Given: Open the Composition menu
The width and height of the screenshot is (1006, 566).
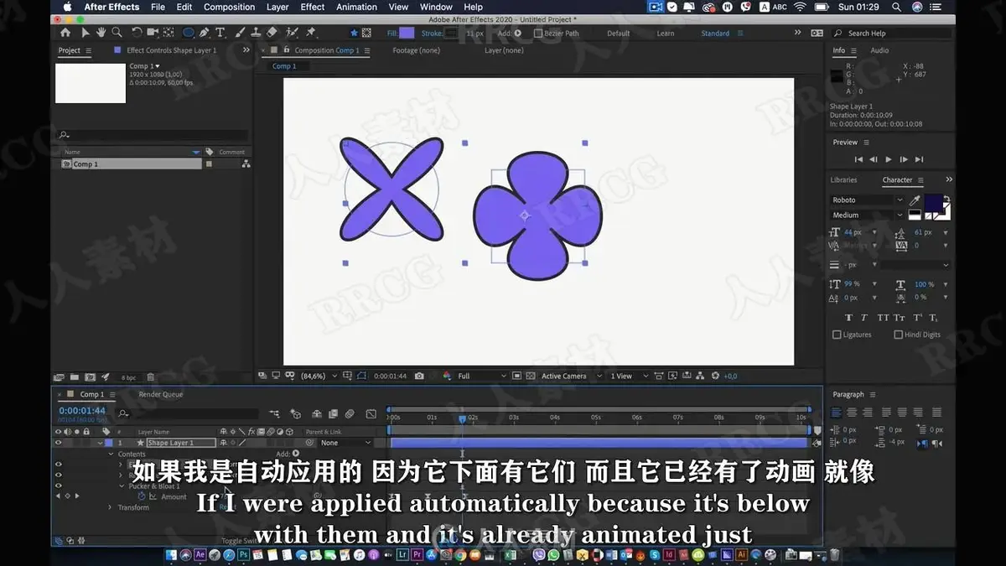Looking at the screenshot, I should click(x=229, y=7).
